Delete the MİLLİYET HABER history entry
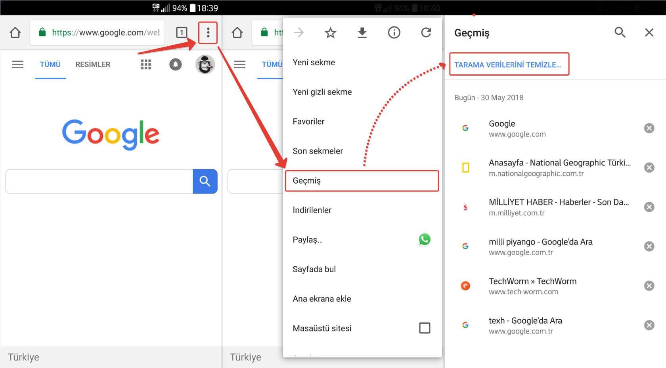The image size is (666, 368). point(649,207)
